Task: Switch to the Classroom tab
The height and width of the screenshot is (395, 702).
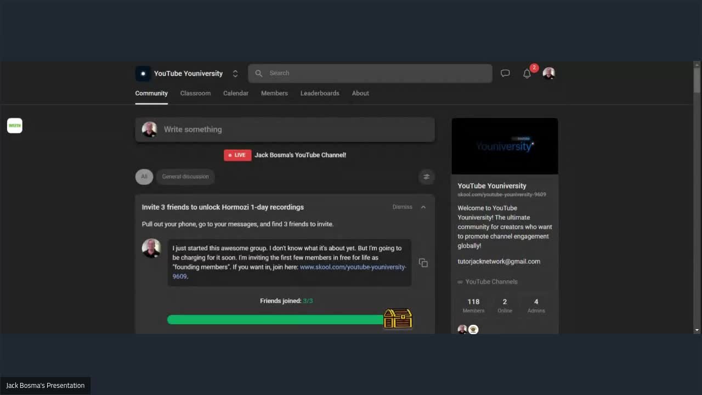Action: (x=195, y=93)
